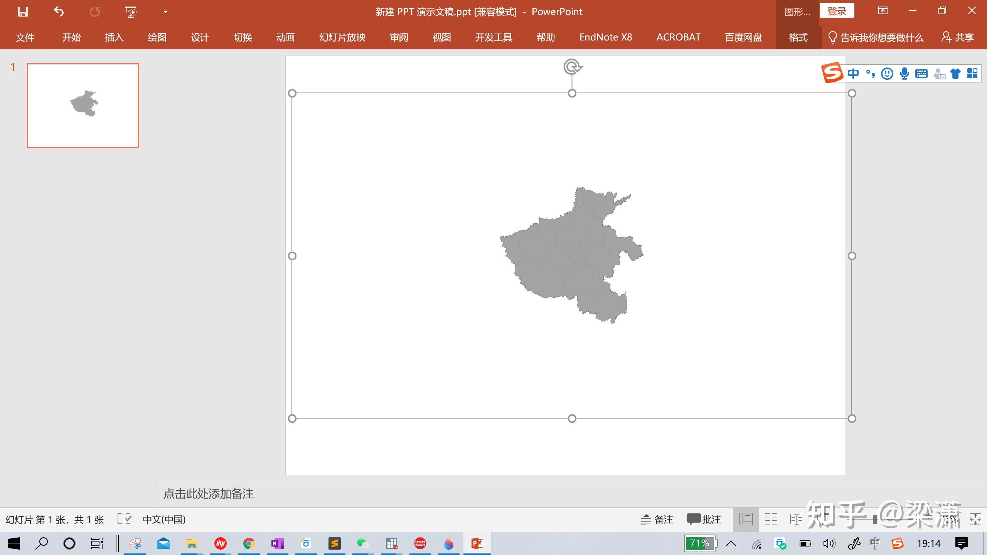Select the Start From Beginning slideshow icon
Viewport: 987px width, 555px height.
[130, 12]
